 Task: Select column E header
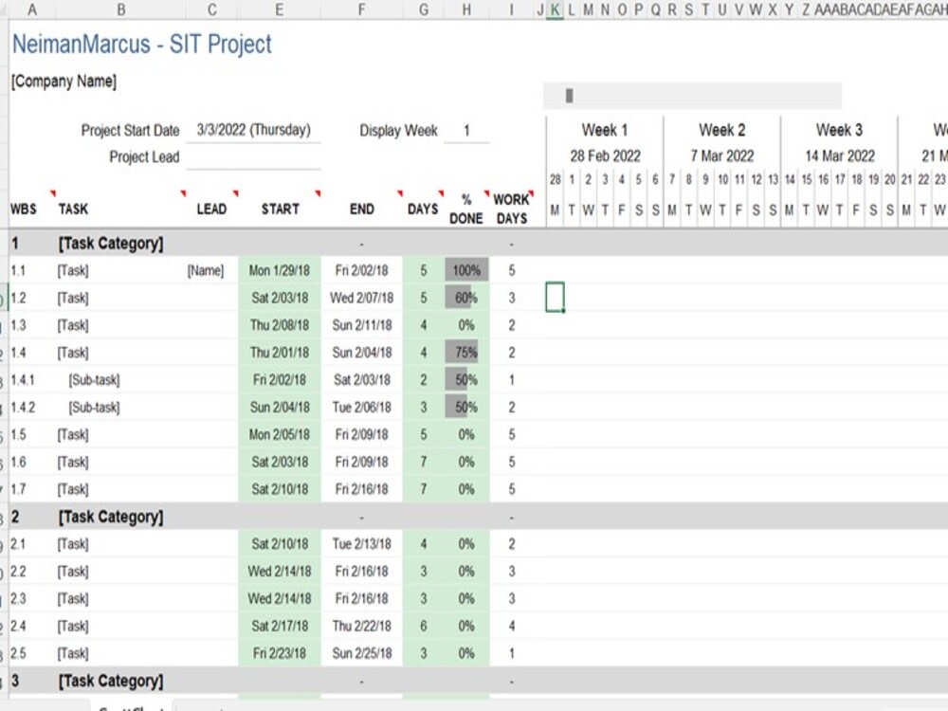pyautogui.click(x=279, y=9)
